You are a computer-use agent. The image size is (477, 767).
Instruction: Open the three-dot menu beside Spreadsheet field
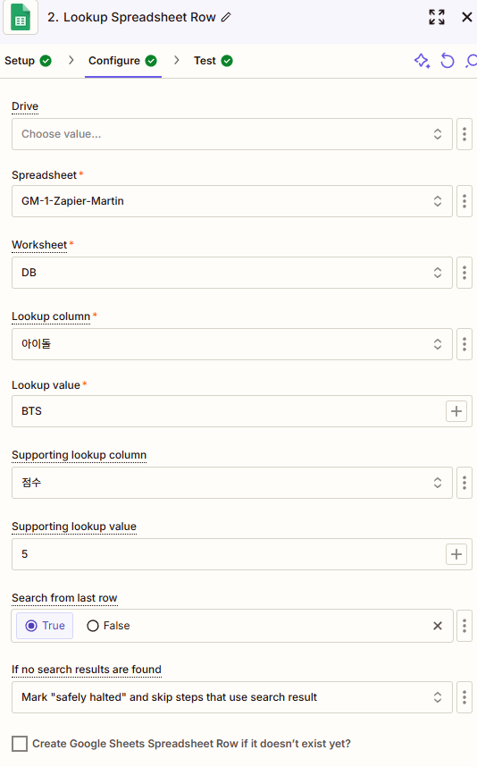[464, 201]
